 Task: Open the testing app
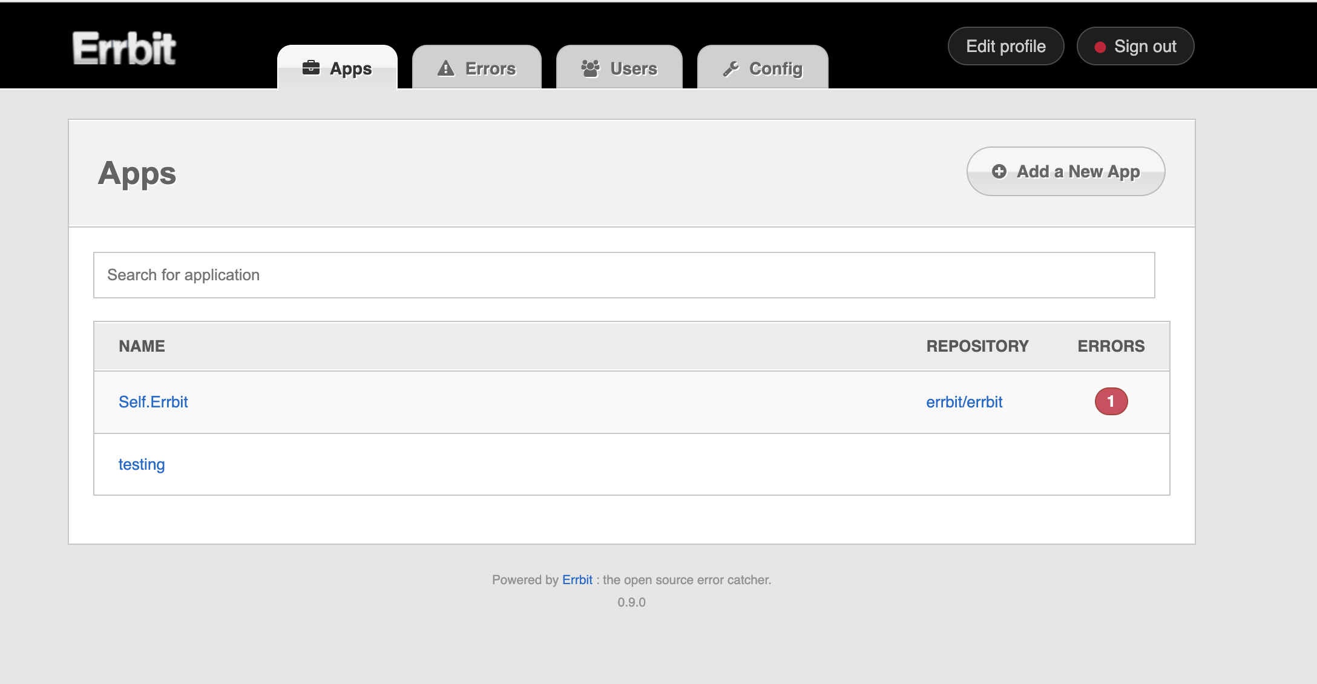142,464
